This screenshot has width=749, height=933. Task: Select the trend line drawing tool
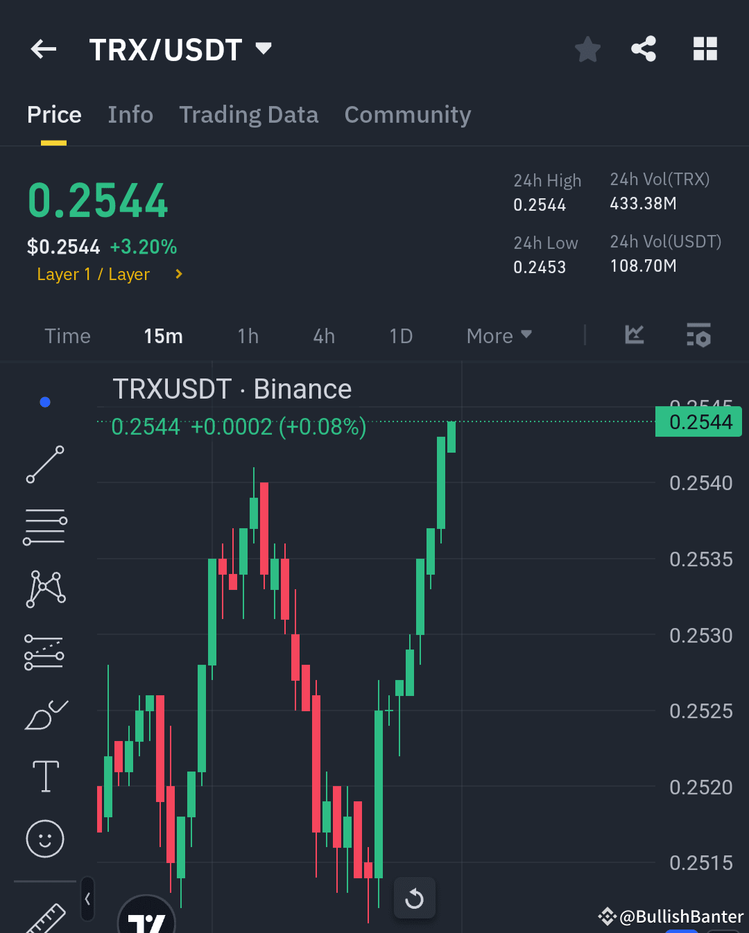click(x=44, y=463)
